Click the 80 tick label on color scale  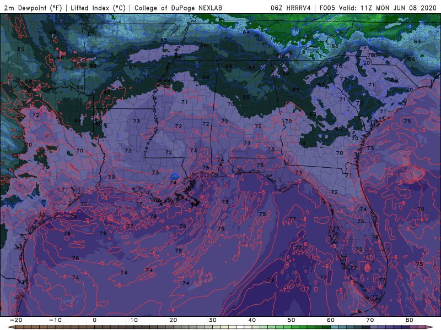pyautogui.click(x=410, y=320)
